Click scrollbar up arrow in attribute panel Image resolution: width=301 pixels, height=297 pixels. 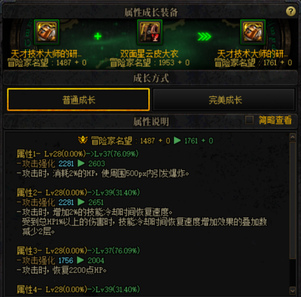click(x=293, y=137)
